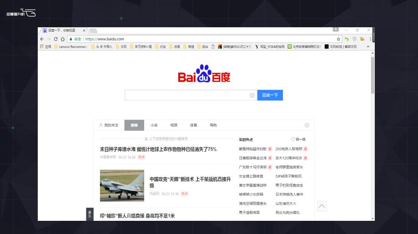Click the page vertical scrollbar thumb
Screen dimensions: 418x234
[373, 75]
